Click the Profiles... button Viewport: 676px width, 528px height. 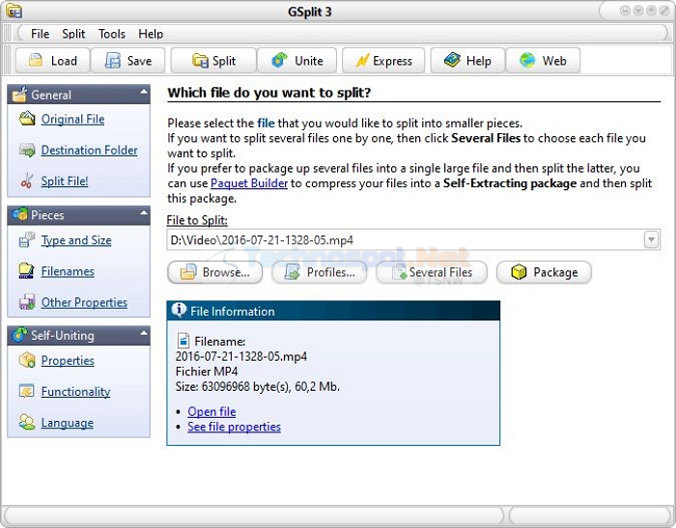pos(319,272)
